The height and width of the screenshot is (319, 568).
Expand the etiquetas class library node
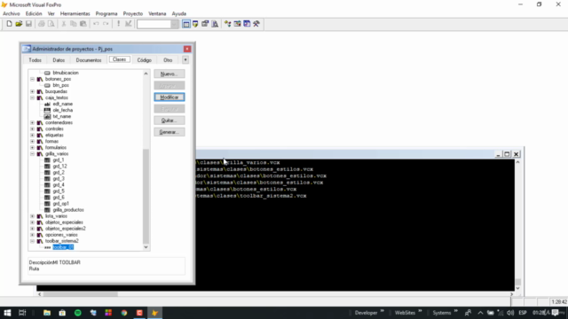pos(32,135)
